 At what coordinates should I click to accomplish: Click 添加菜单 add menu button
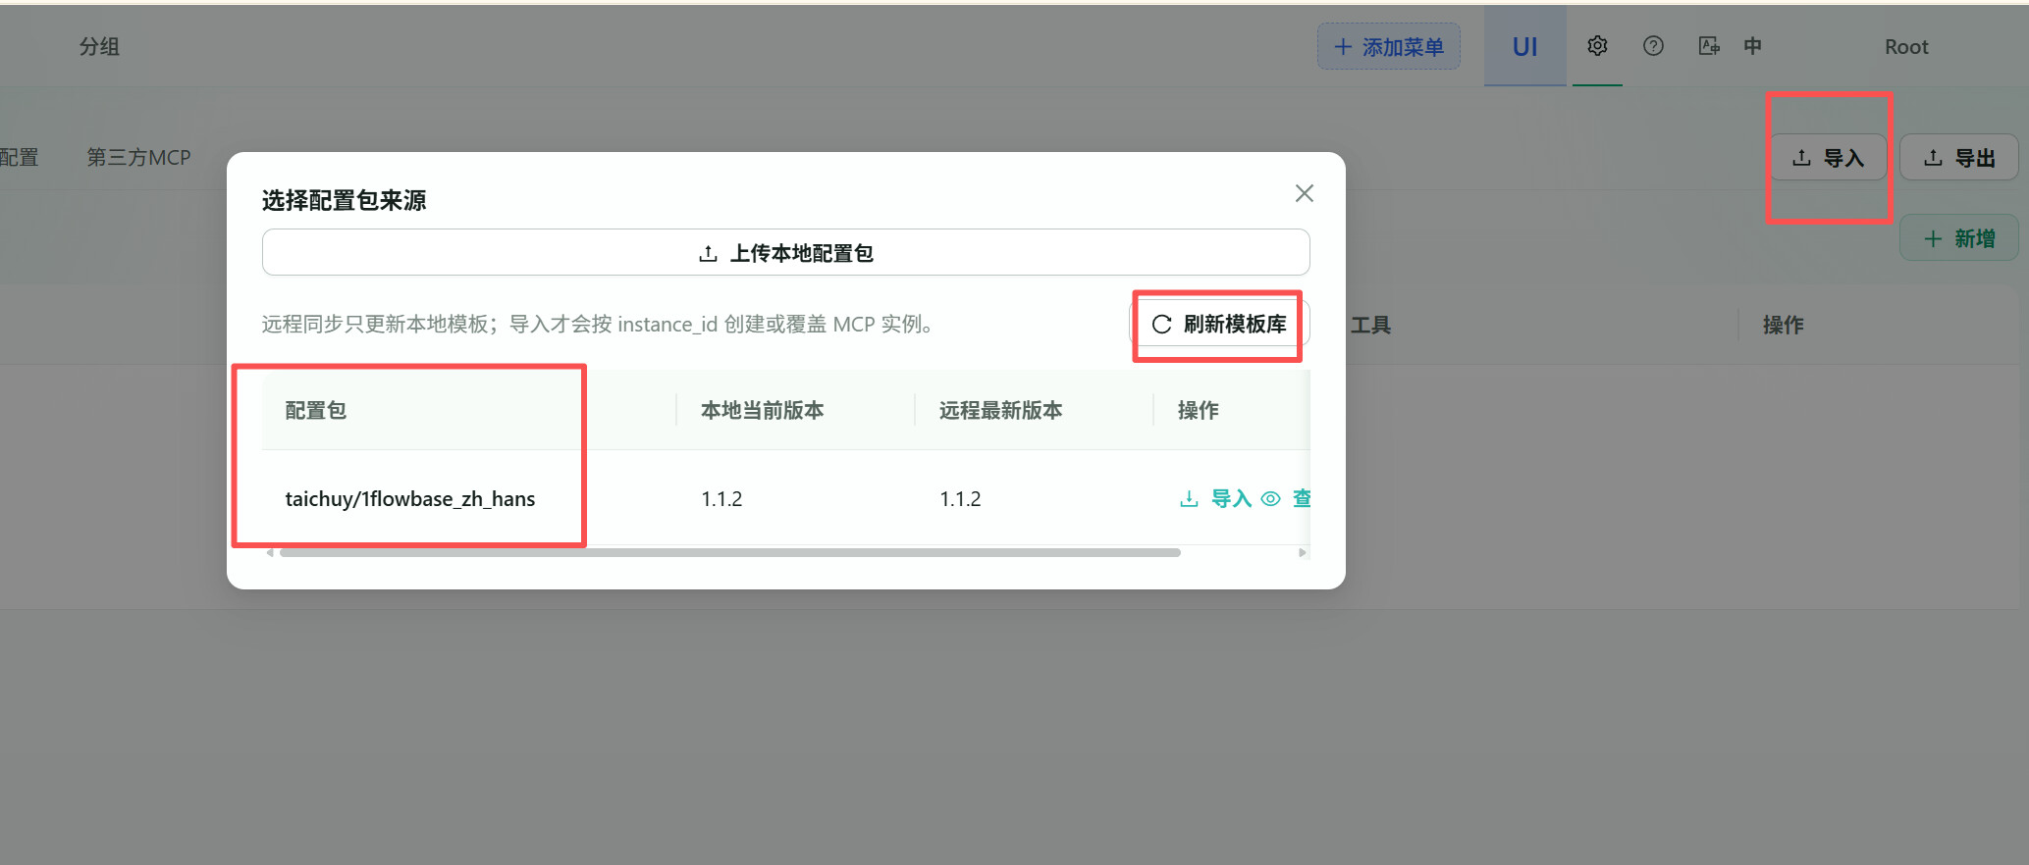(1388, 46)
